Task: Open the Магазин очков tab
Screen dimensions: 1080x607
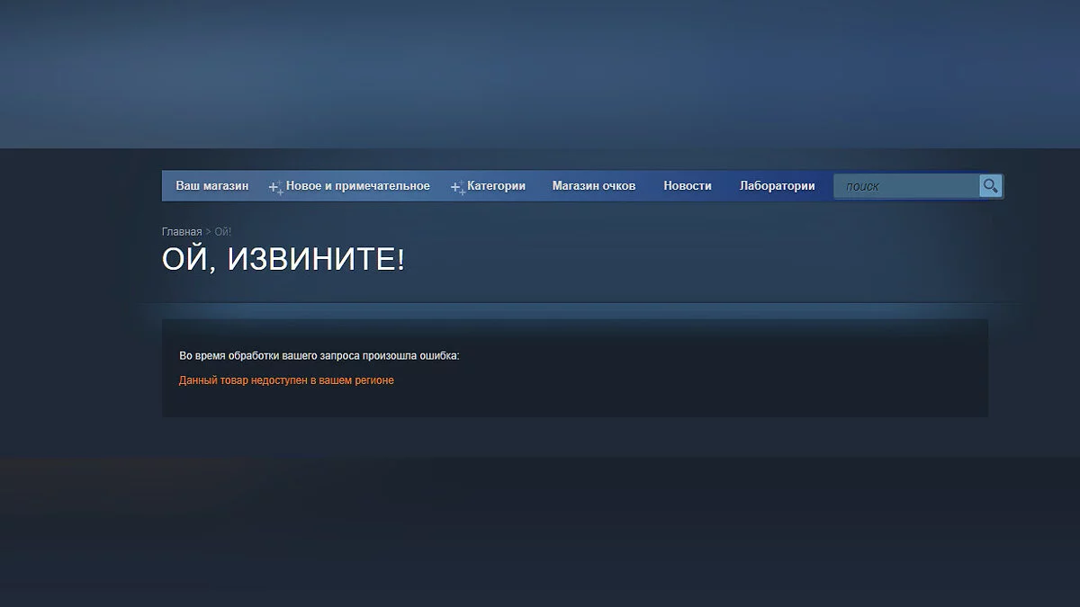Action: click(593, 186)
